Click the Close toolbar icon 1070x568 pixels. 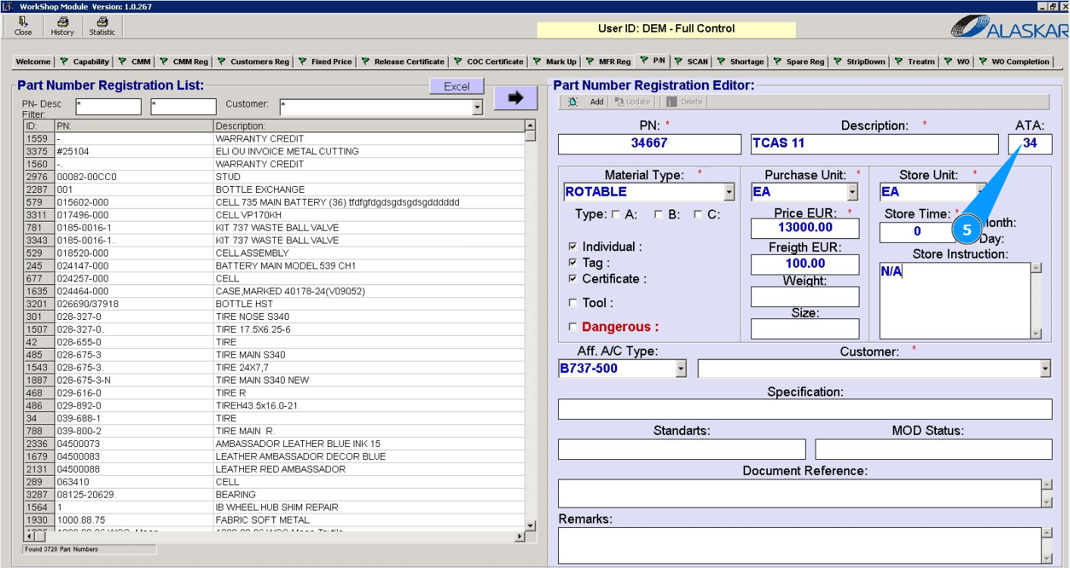point(23,23)
